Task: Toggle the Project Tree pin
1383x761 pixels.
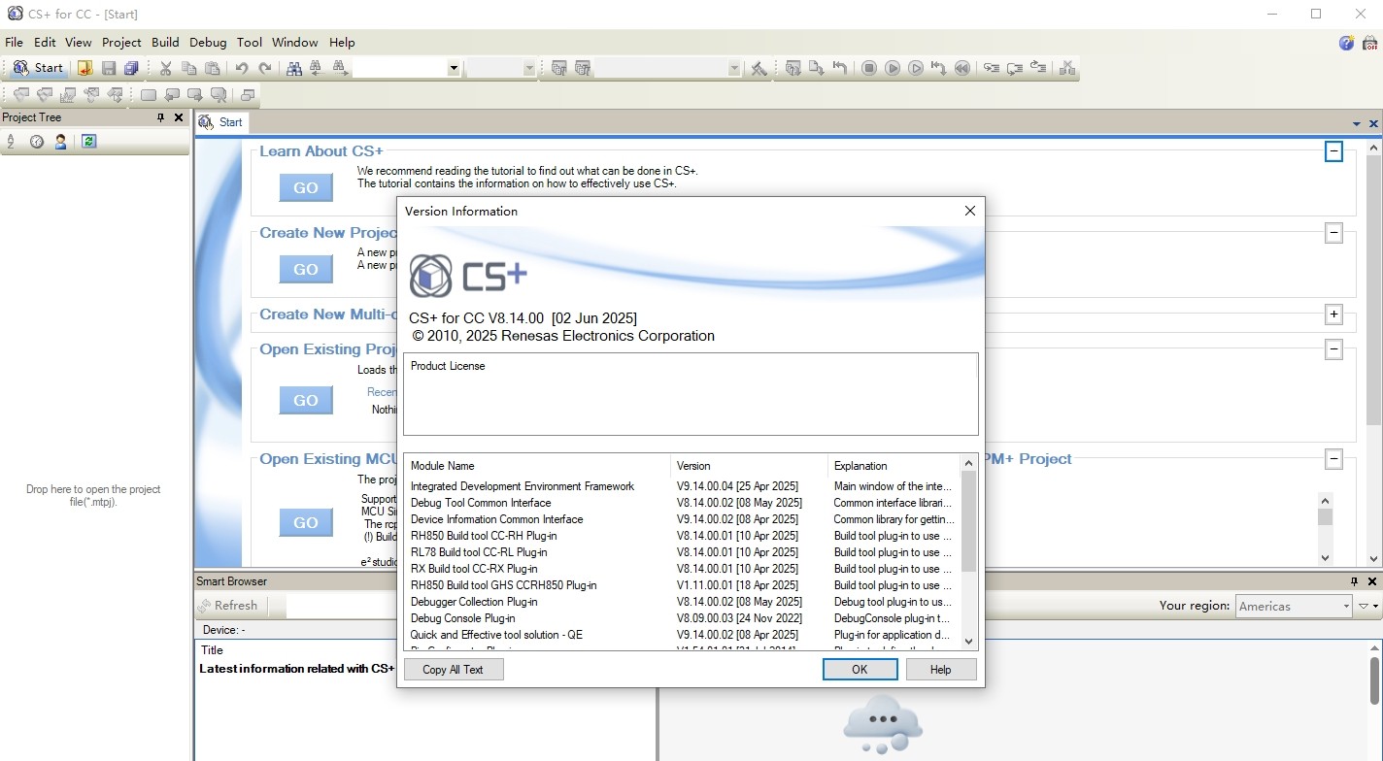Action: [161, 117]
